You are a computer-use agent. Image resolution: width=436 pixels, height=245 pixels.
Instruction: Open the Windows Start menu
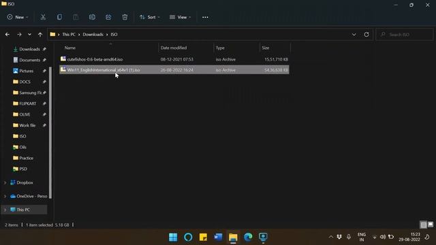click(x=173, y=237)
